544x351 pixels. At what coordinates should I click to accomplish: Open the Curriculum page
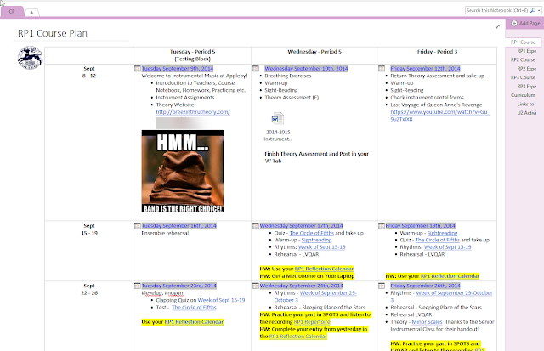click(523, 95)
